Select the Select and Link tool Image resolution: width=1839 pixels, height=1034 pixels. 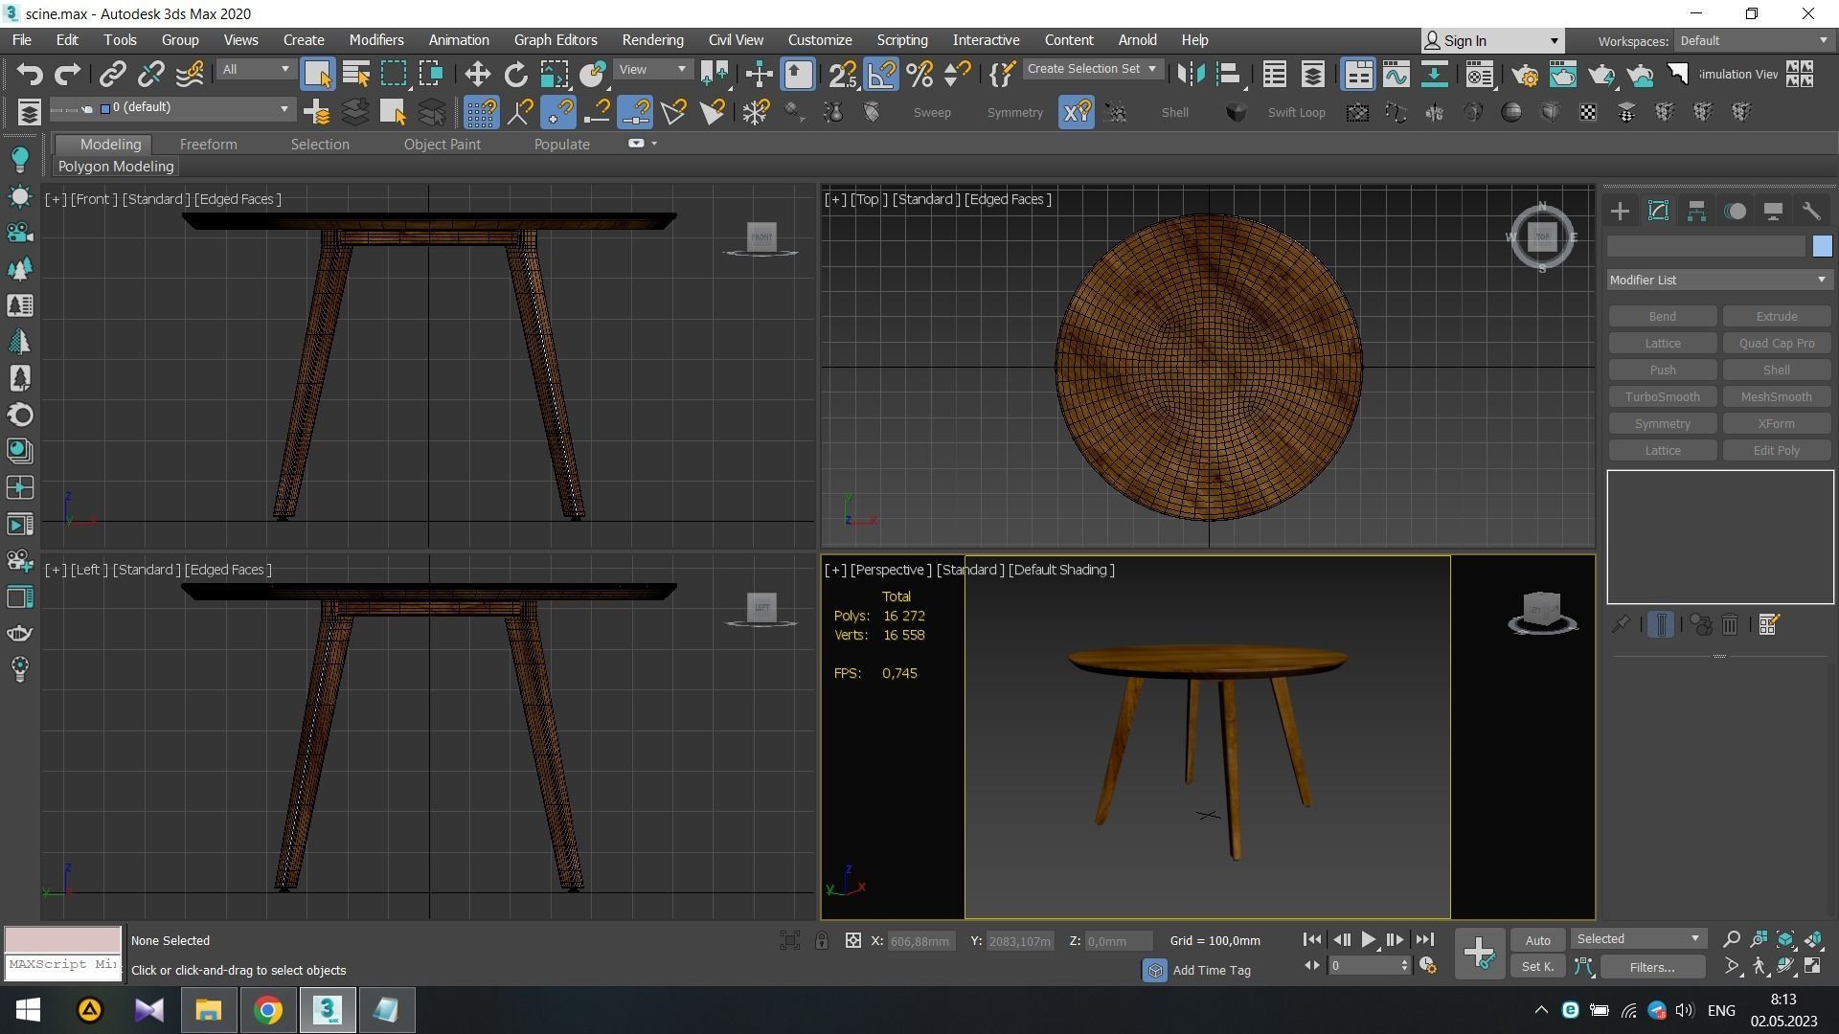pyautogui.click(x=113, y=74)
